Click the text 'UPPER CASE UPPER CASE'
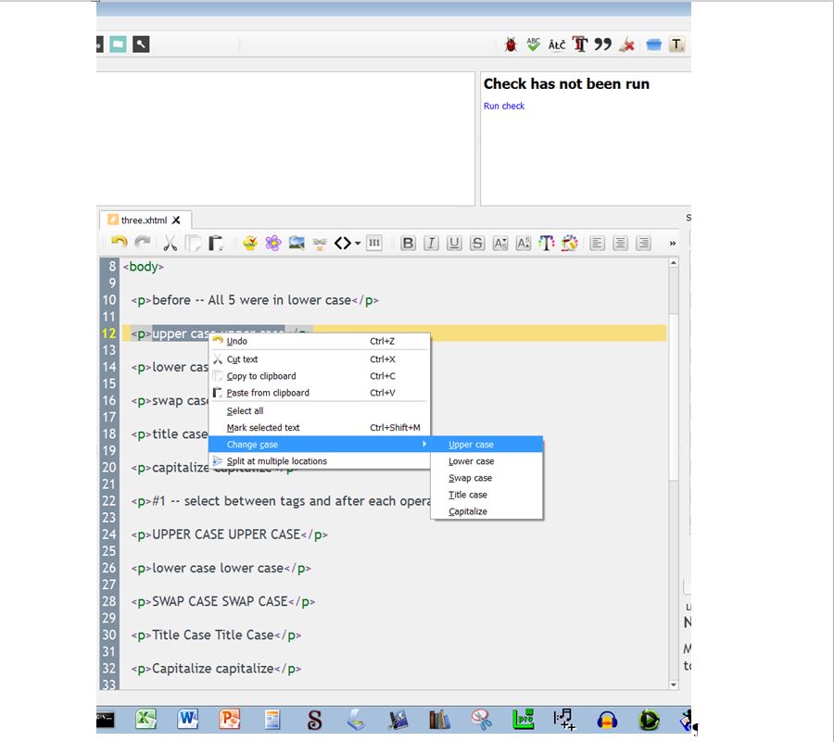Screen dimensions: 834x742 226,534
